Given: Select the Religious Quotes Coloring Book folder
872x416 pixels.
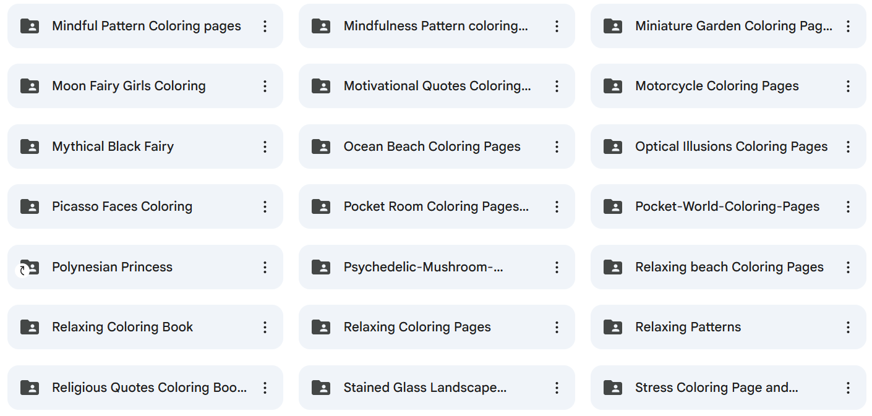Looking at the screenshot, I should click(x=149, y=388).
